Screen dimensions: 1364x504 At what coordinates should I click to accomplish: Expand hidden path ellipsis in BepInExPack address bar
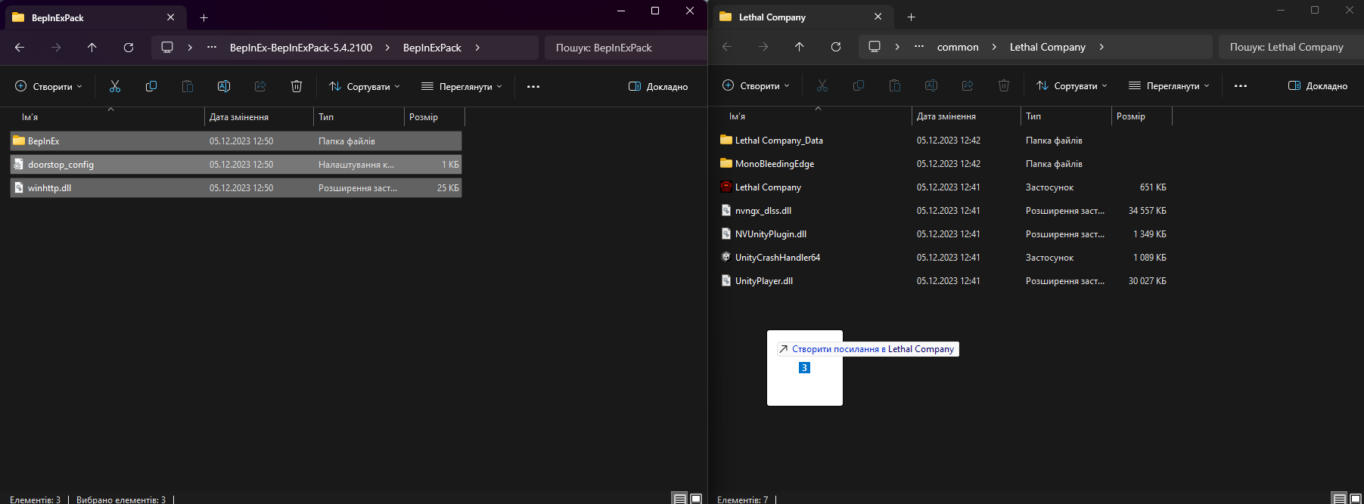[212, 48]
